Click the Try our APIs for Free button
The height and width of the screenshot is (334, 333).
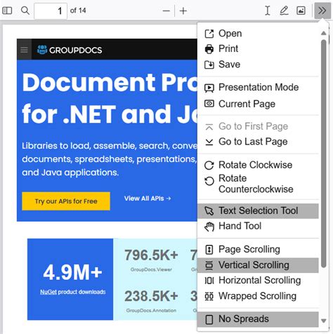(66, 201)
